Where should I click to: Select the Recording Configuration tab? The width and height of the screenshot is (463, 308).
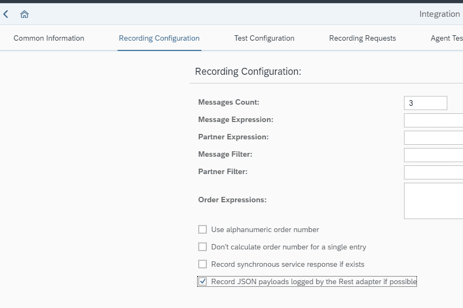pos(159,38)
